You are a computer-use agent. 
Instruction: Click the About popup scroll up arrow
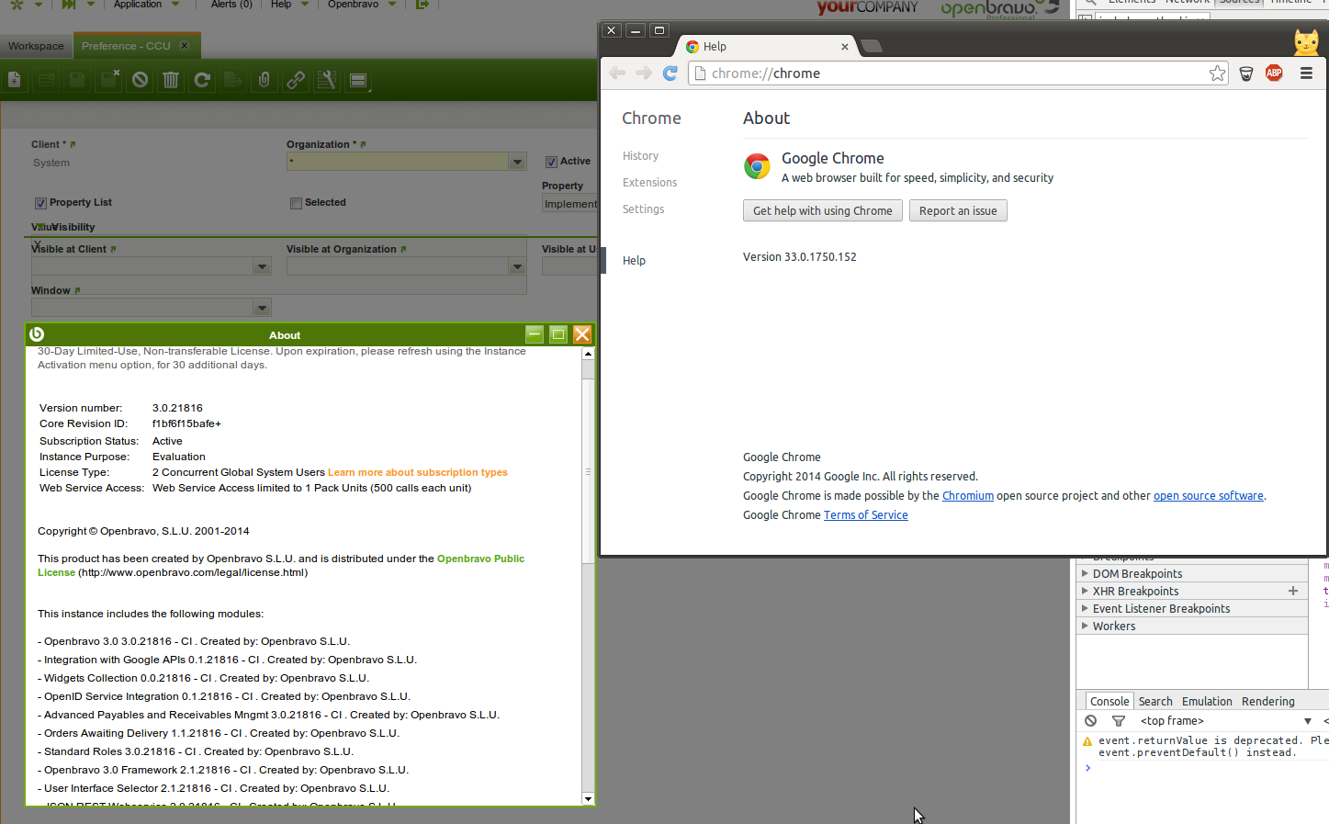(x=588, y=354)
